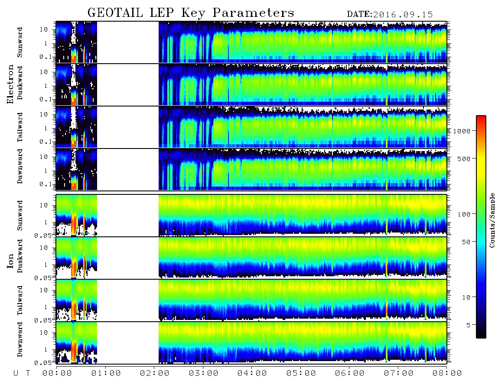This screenshot has width=495, height=381.
Task: Click the 5 color bar tick label
Action: (x=469, y=325)
